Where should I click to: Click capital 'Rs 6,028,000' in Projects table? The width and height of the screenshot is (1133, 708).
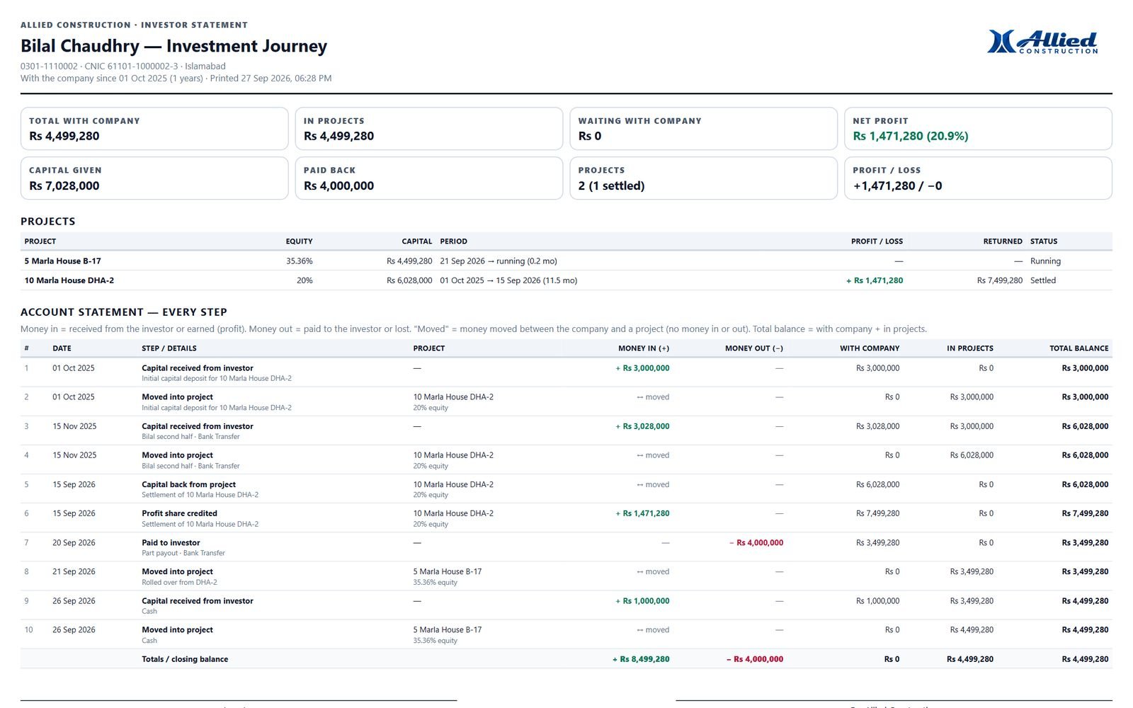pyautogui.click(x=409, y=280)
